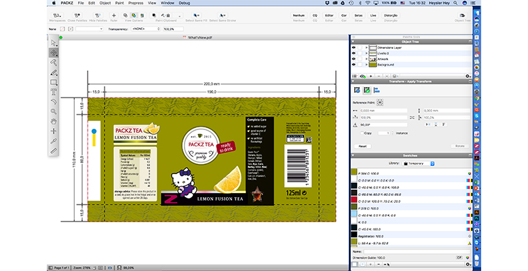
Task: Click the CQ workspace button
Action: pyautogui.click(x=315, y=16)
